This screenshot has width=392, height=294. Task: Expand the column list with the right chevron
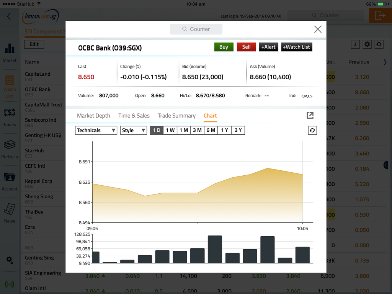click(385, 62)
